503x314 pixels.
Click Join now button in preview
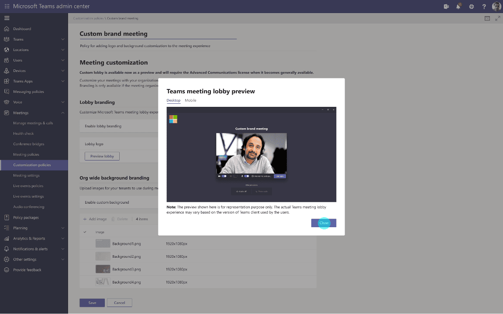279,176
